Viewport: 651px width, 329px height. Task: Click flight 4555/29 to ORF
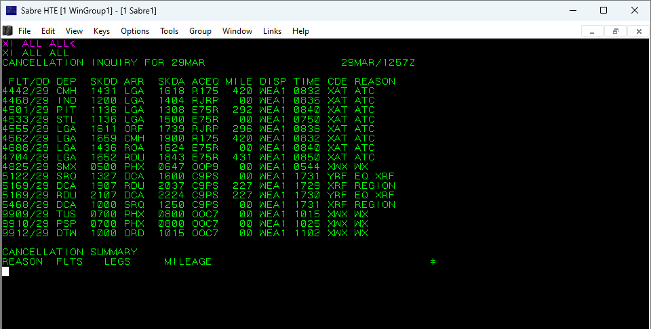coord(189,129)
